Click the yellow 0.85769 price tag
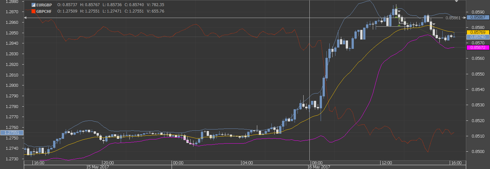Image resolution: width=490 pixels, height=169 pixels. (x=478, y=32)
